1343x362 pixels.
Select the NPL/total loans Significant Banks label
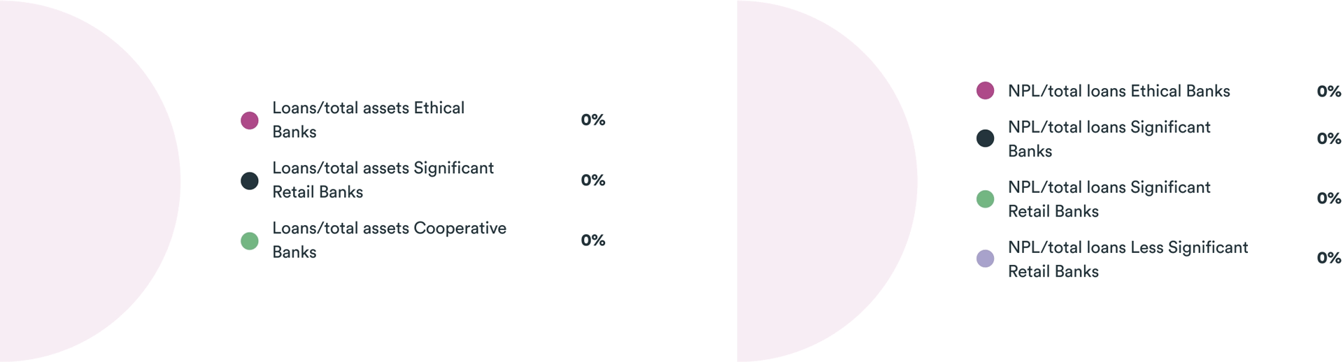(x=1109, y=139)
